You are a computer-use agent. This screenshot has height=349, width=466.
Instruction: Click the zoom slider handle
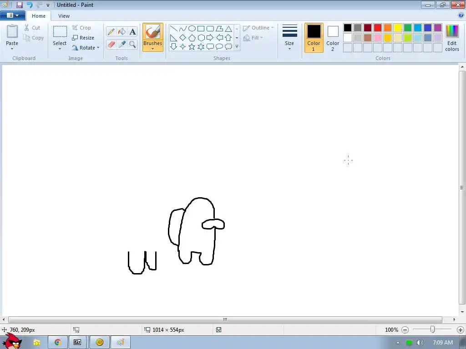tap(433, 329)
